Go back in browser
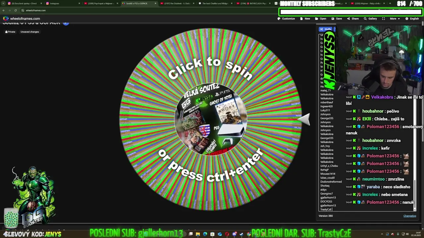424x238 pixels. pos(4,10)
